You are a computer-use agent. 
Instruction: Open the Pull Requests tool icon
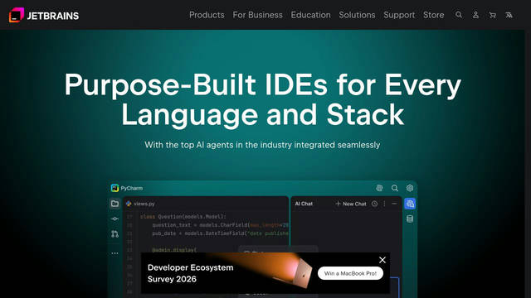click(114, 233)
